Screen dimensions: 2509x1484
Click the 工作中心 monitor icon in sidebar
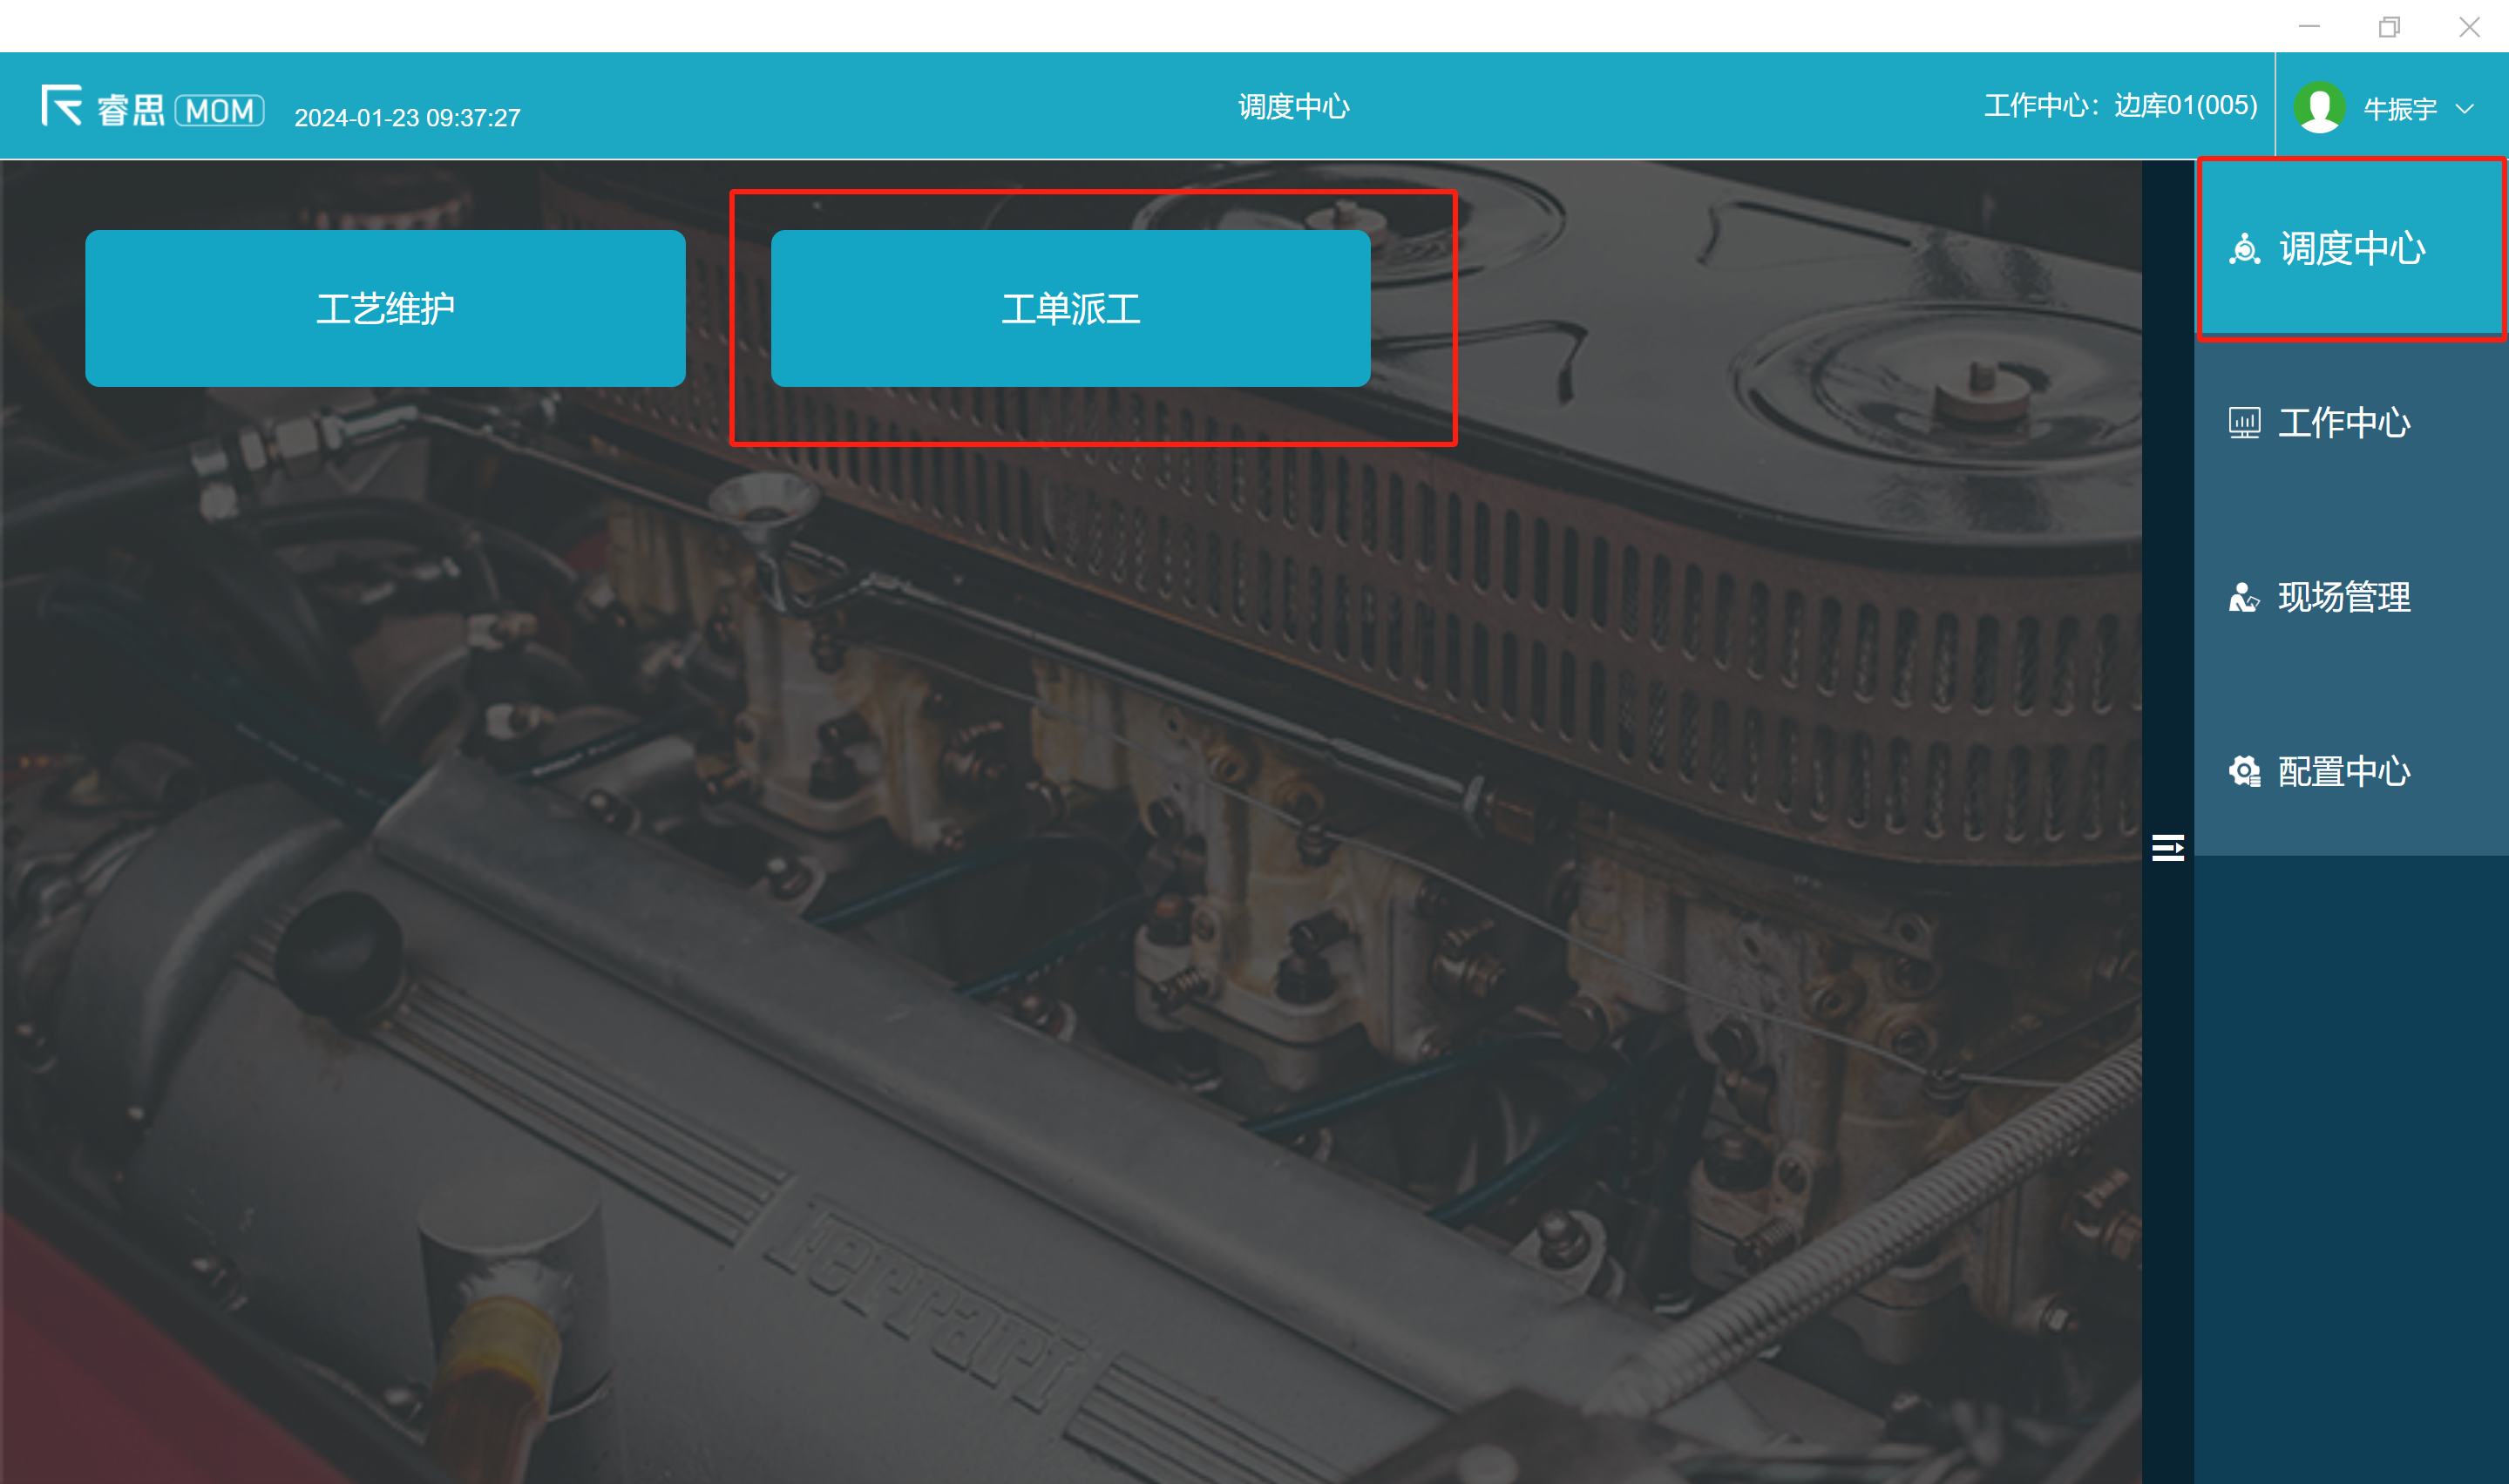click(x=2244, y=423)
